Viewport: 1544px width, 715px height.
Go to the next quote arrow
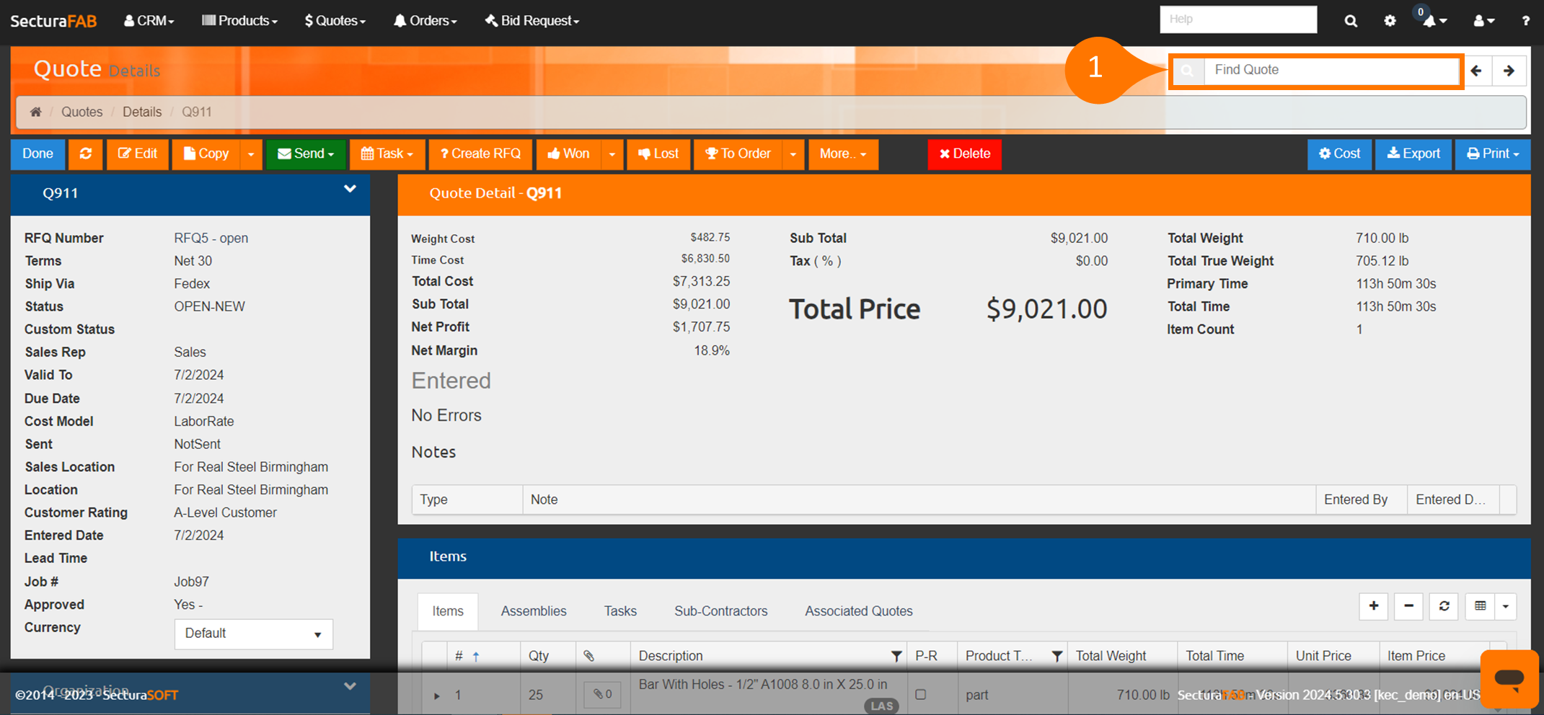(1509, 71)
